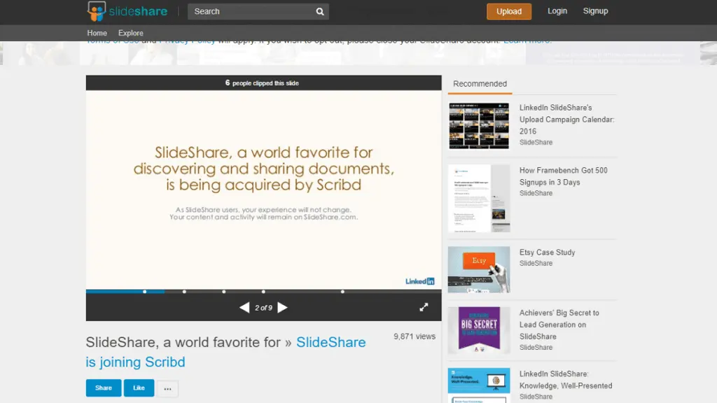Screen dimensions: 717x403
Task: Jump to last clip marker on progress bar
Action: (x=342, y=292)
